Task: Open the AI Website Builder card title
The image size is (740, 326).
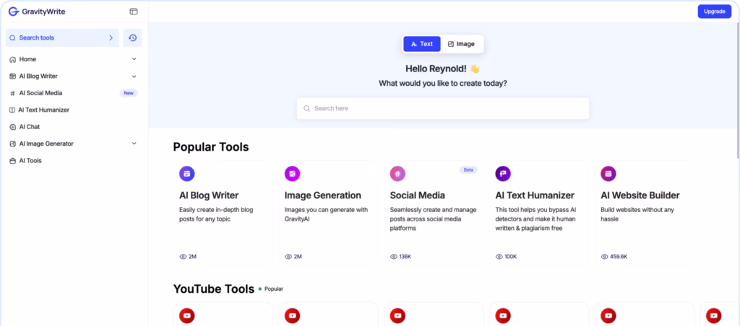Action: pos(640,195)
